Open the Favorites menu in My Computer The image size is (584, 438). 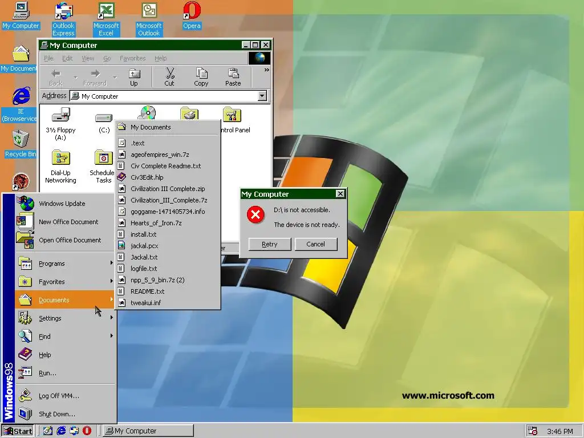pyautogui.click(x=132, y=58)
